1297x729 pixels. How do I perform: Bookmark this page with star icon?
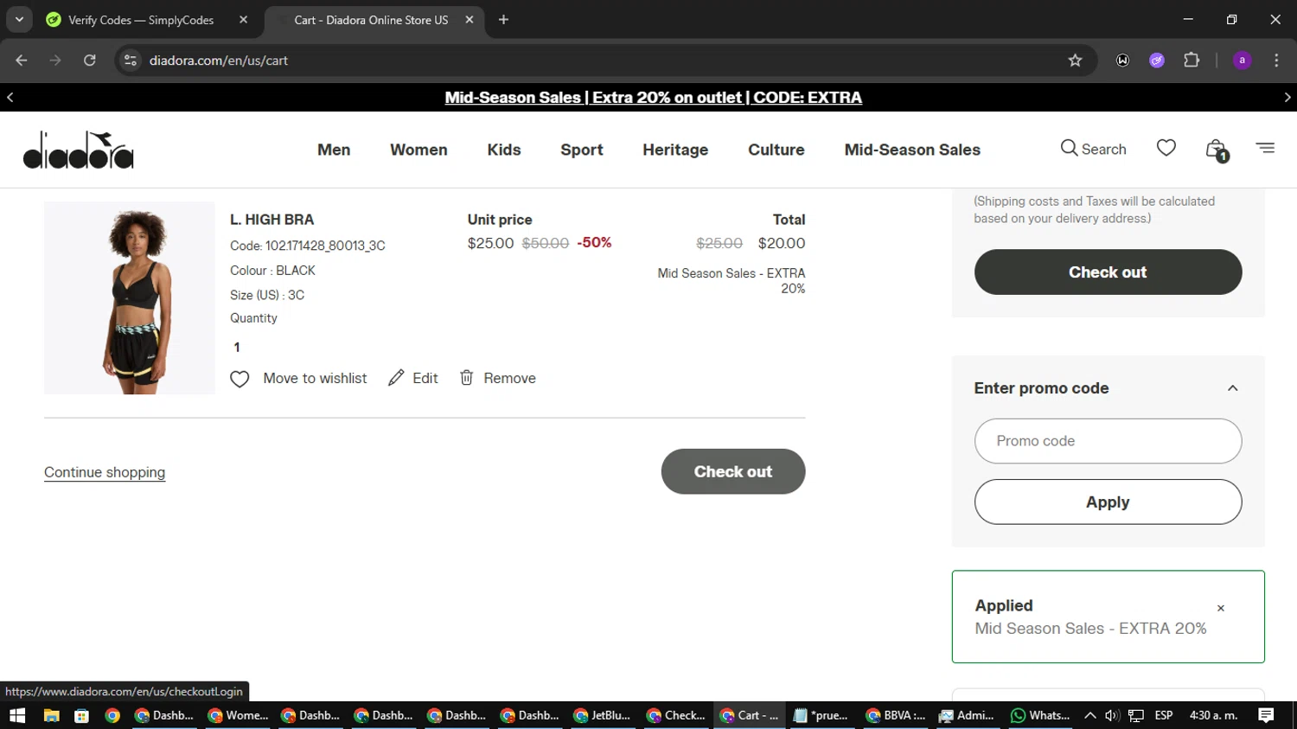point(1075,61)
